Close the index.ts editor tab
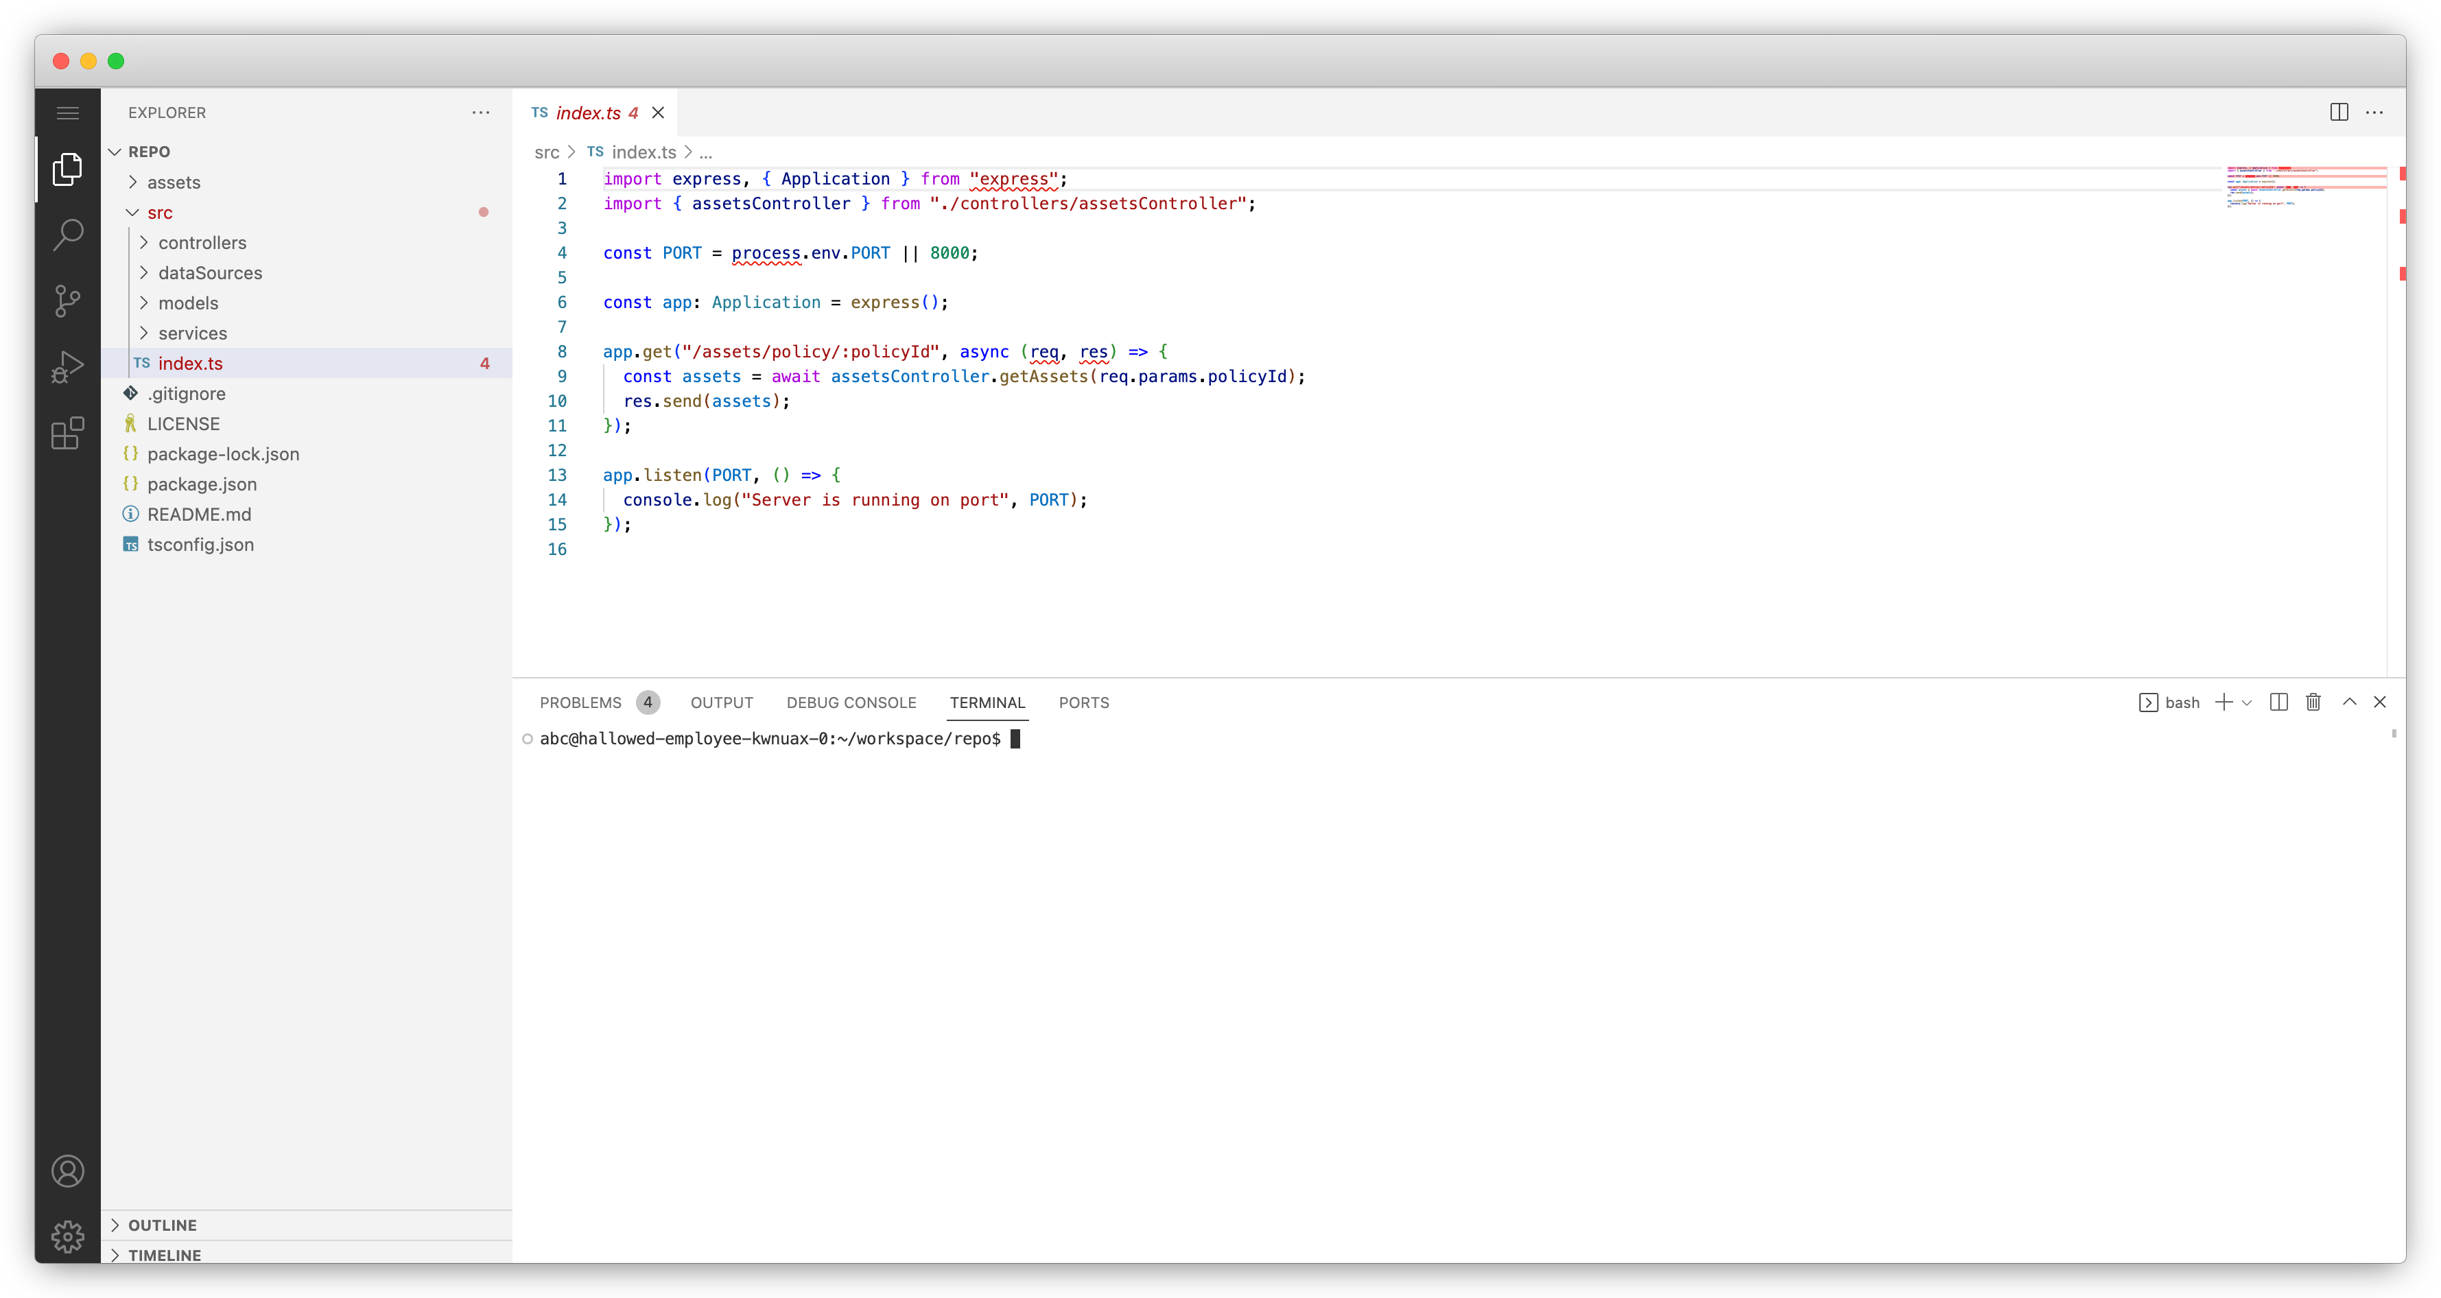This screenshot has width=2441, height=1298. pos(658,113)
